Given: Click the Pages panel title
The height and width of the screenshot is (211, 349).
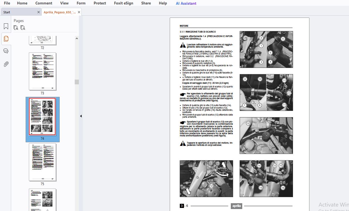Looking at the screenshot, I should pos(19,21).
